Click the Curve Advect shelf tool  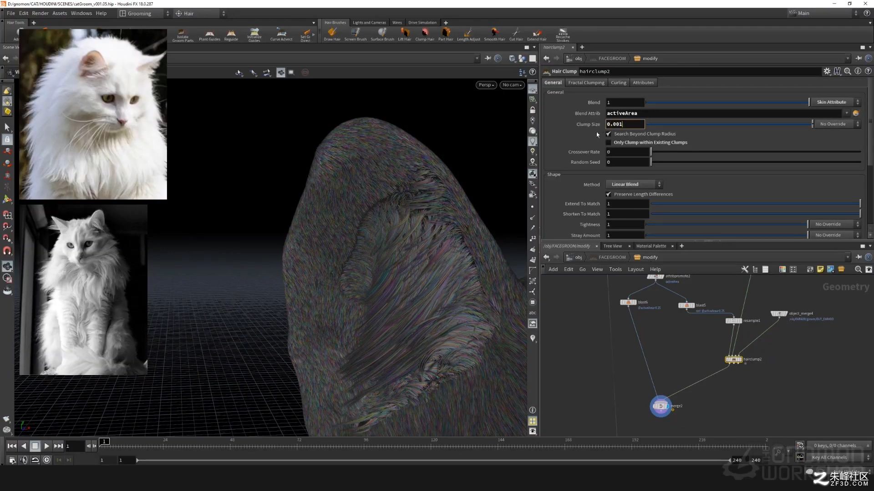click(x=281, y=35)
